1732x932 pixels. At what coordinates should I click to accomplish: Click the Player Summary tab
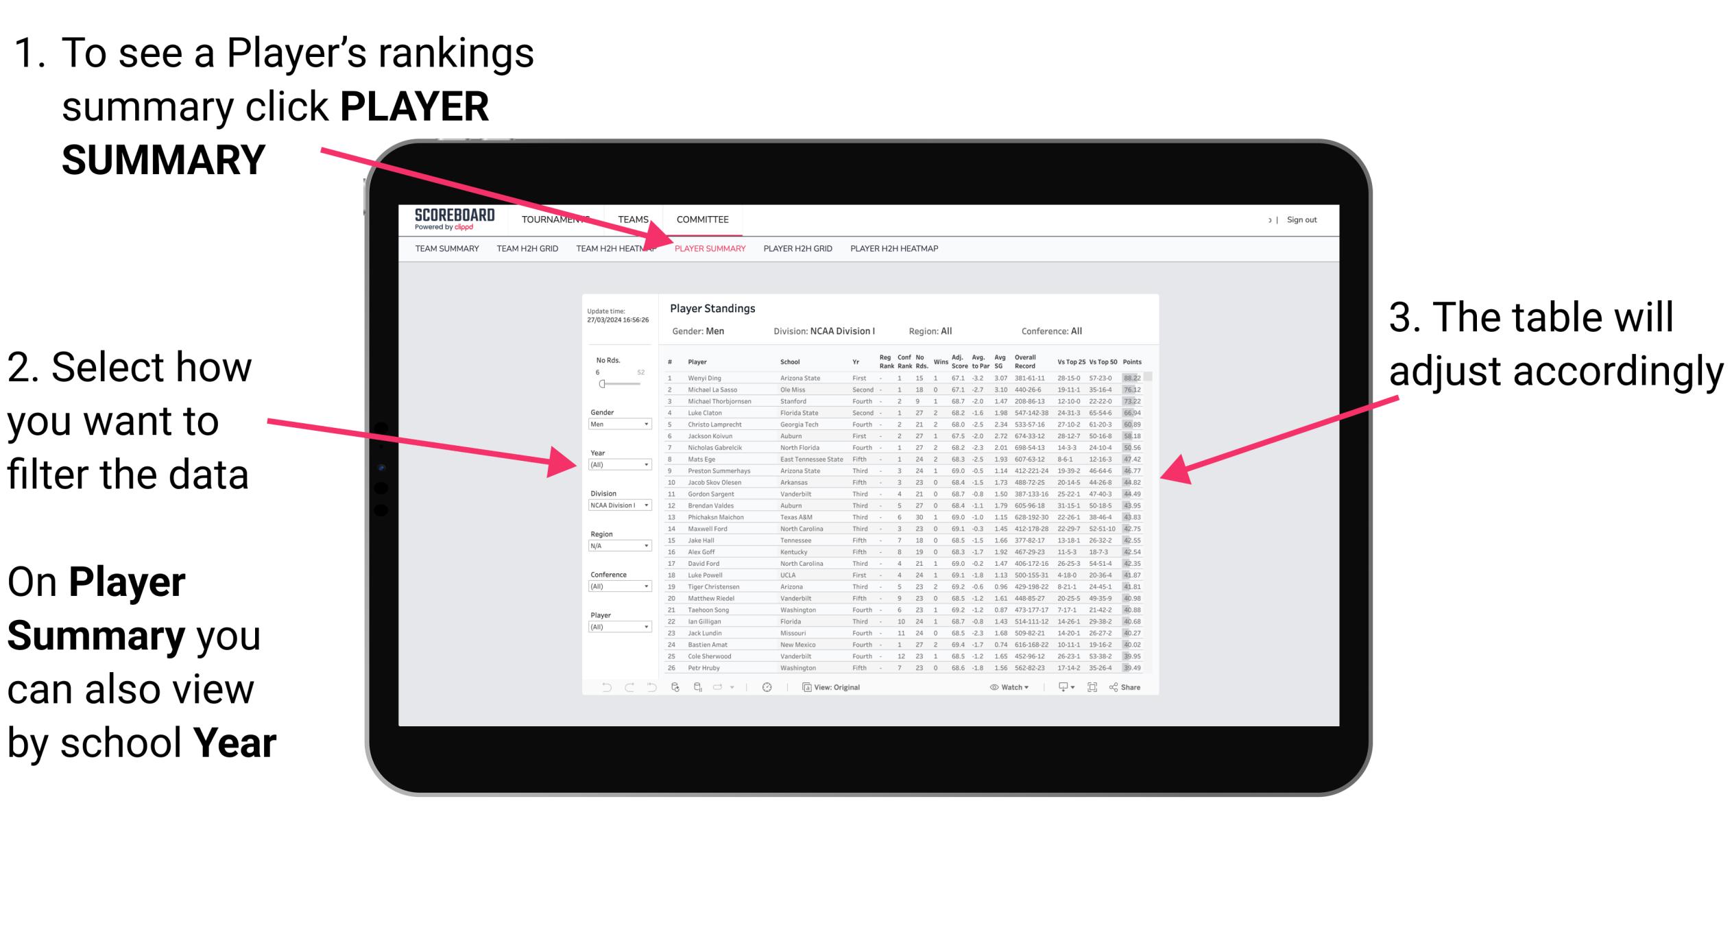(x=709, y=248)
